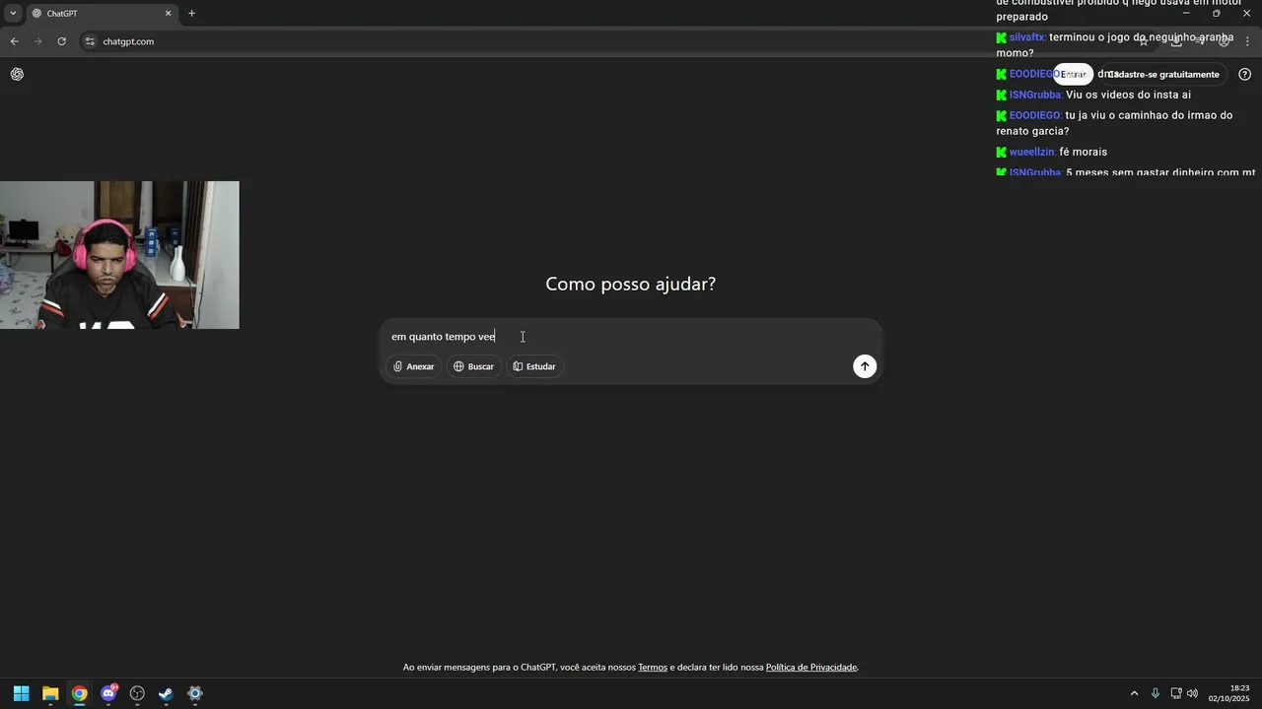The image size is (1262, 709).
Task: Click the Anexar attach button
Action: coord(414,366)
